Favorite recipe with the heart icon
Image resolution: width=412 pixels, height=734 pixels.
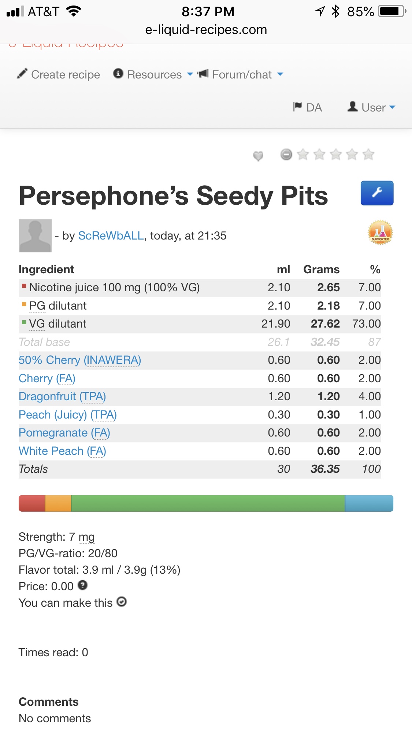pos(258,156)
